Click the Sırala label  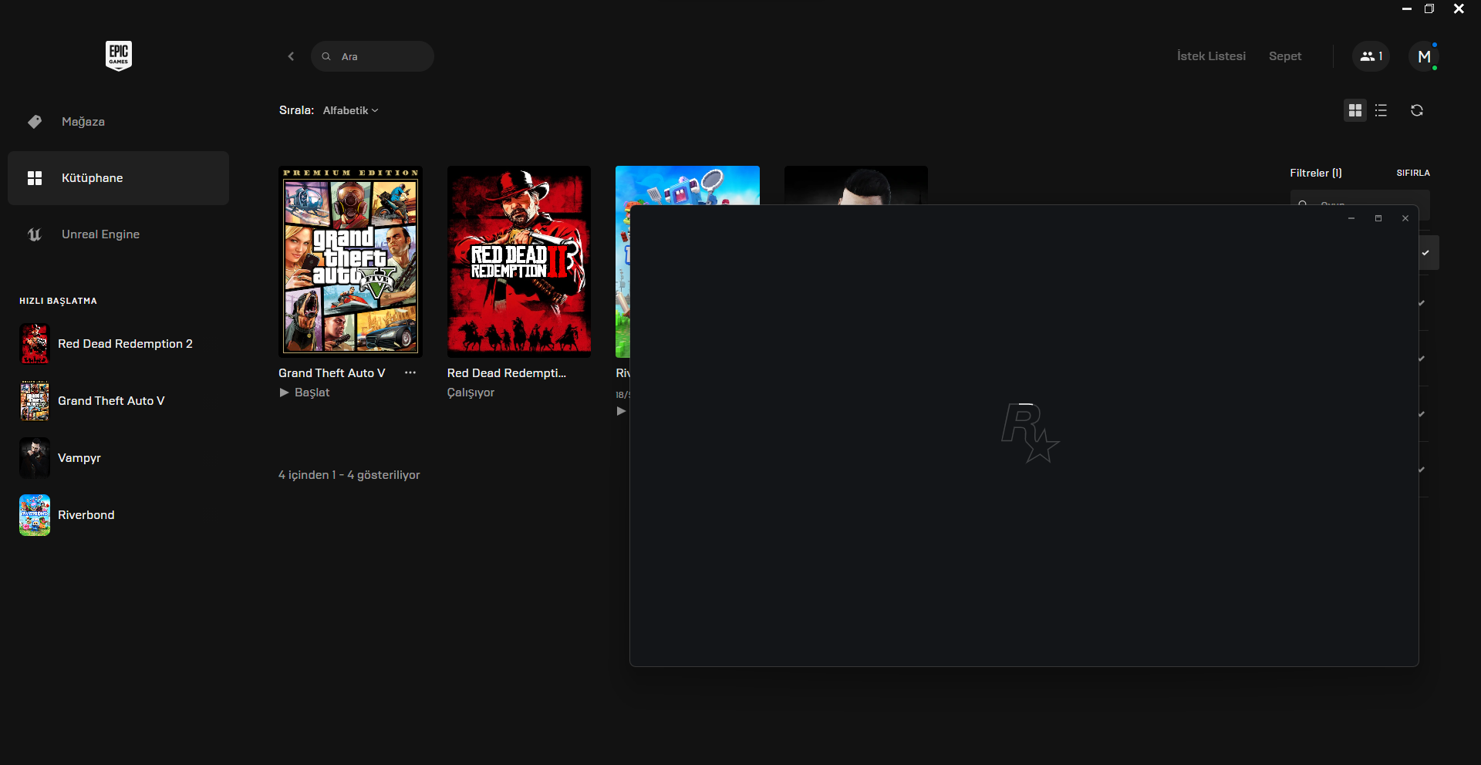click(x=296, y=110)
